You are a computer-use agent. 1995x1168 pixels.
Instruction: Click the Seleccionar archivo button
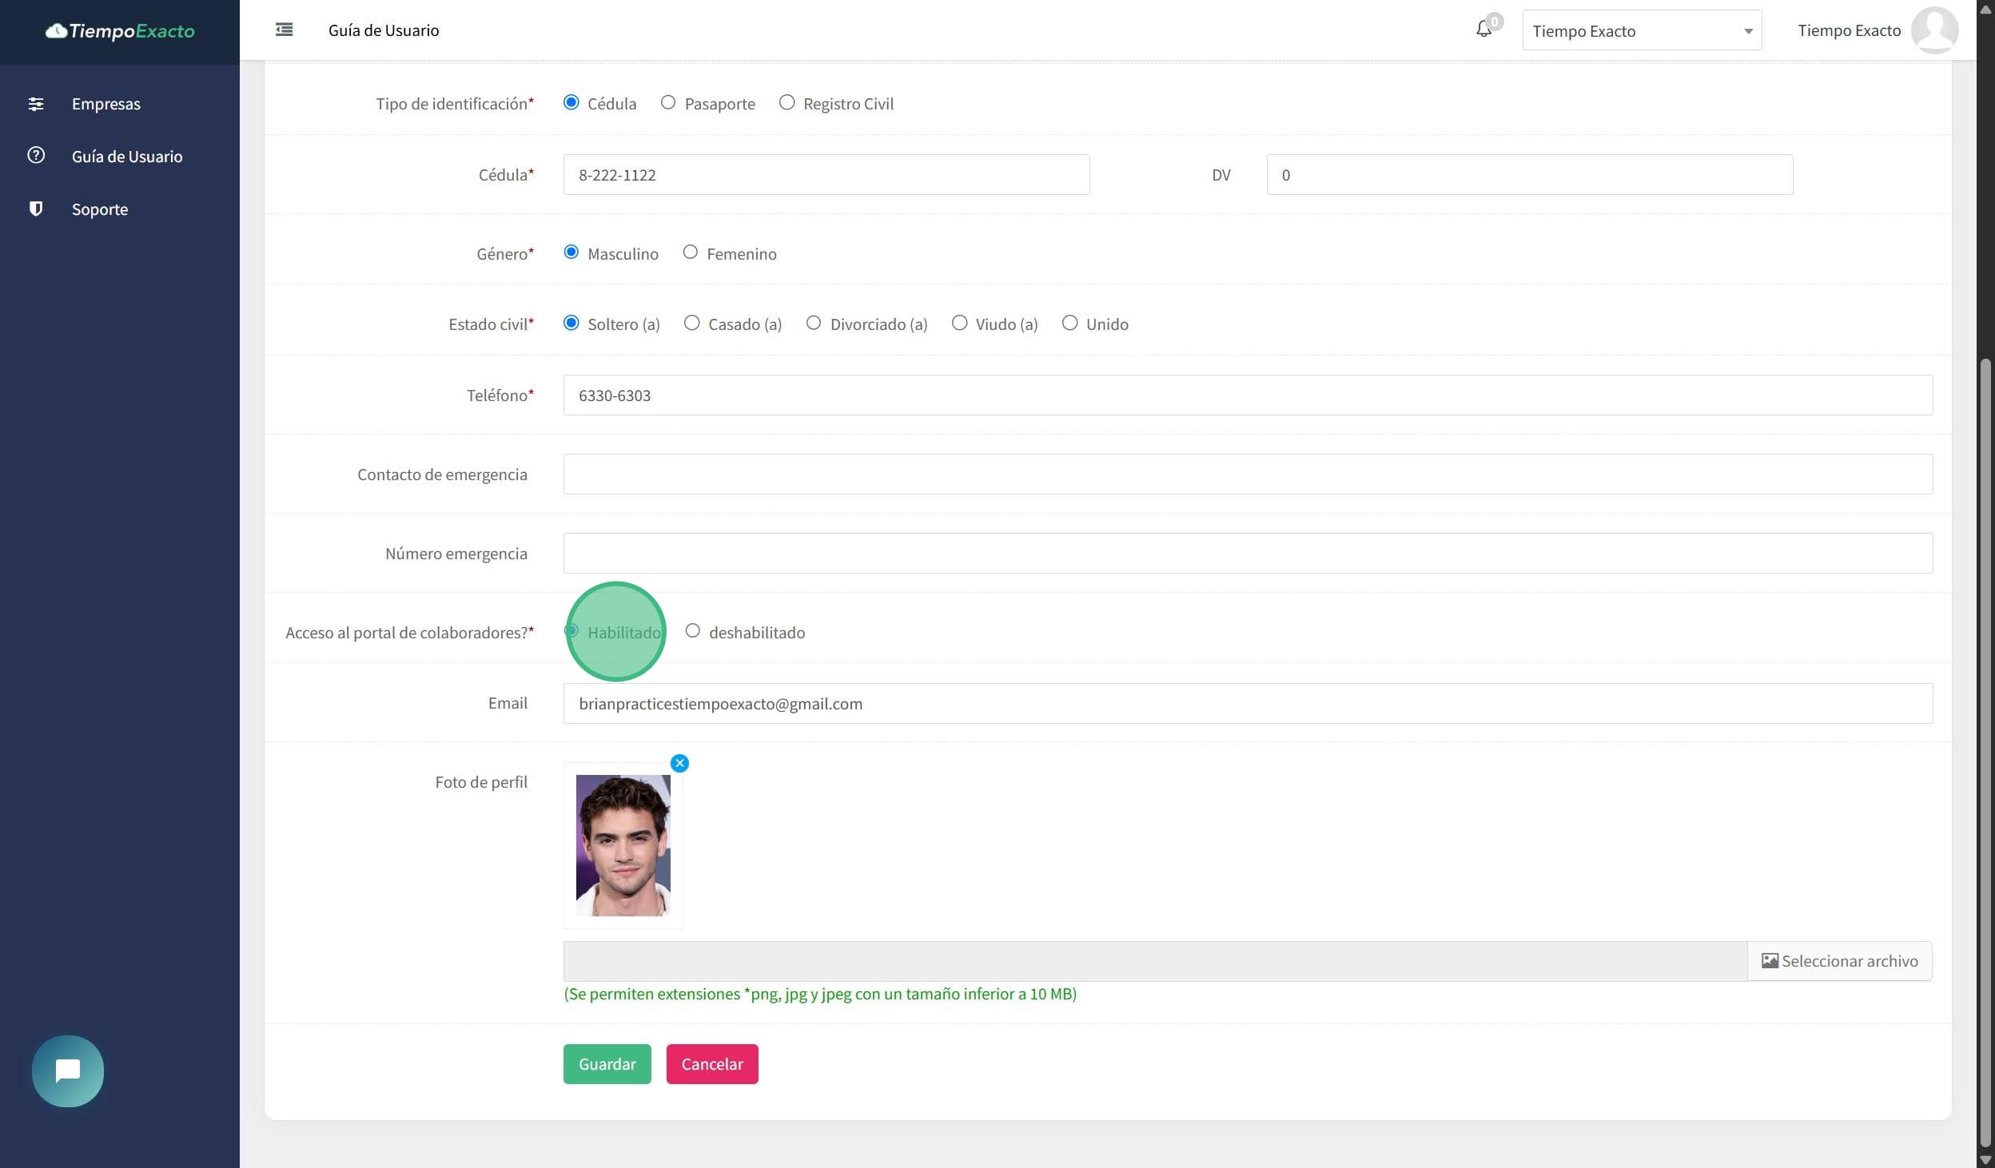pos(1839,961)
